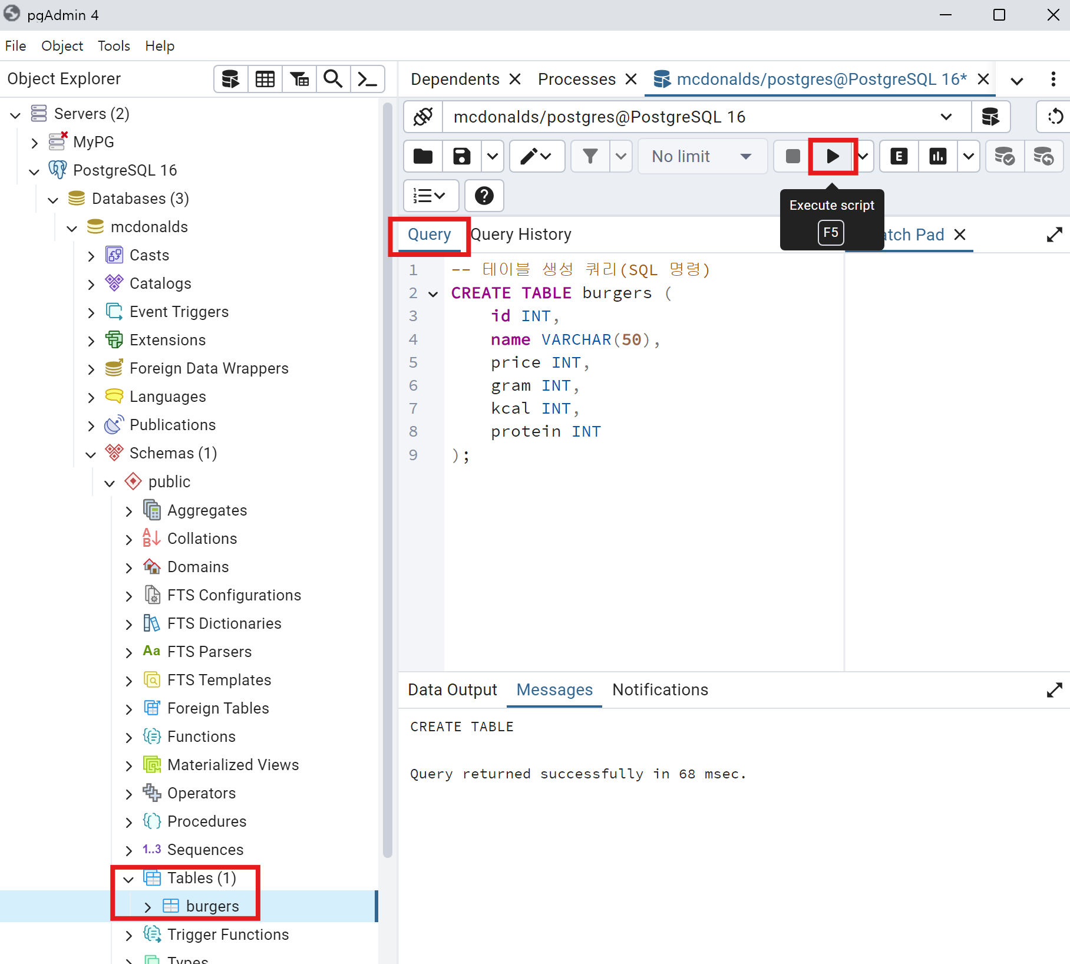Click the reset layout circular arrow icon
This screenshot has width=1070, height=964.
1055,117
